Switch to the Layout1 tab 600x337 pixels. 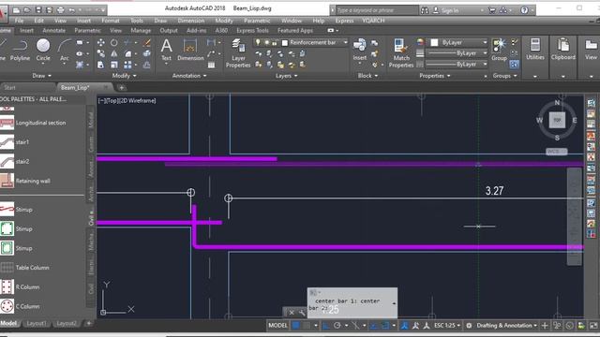[37, 324]
